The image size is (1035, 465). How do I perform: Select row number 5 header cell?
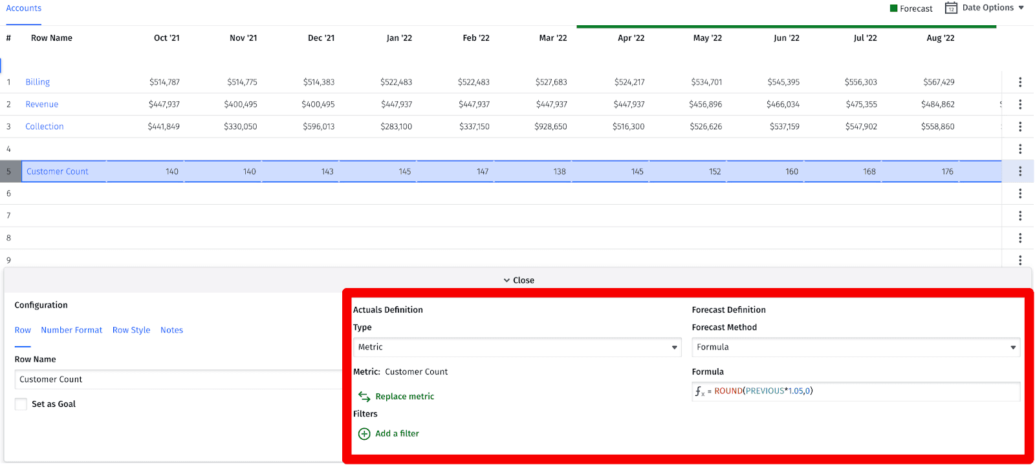click(10, 171)
